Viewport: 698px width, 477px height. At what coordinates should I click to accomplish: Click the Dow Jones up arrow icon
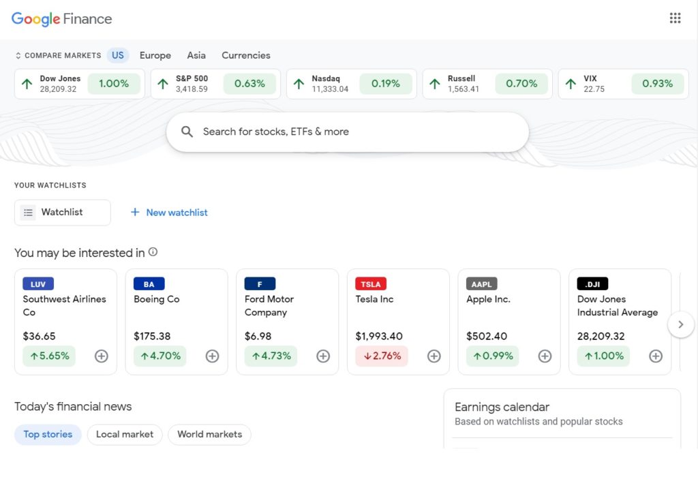pos(27,84)
